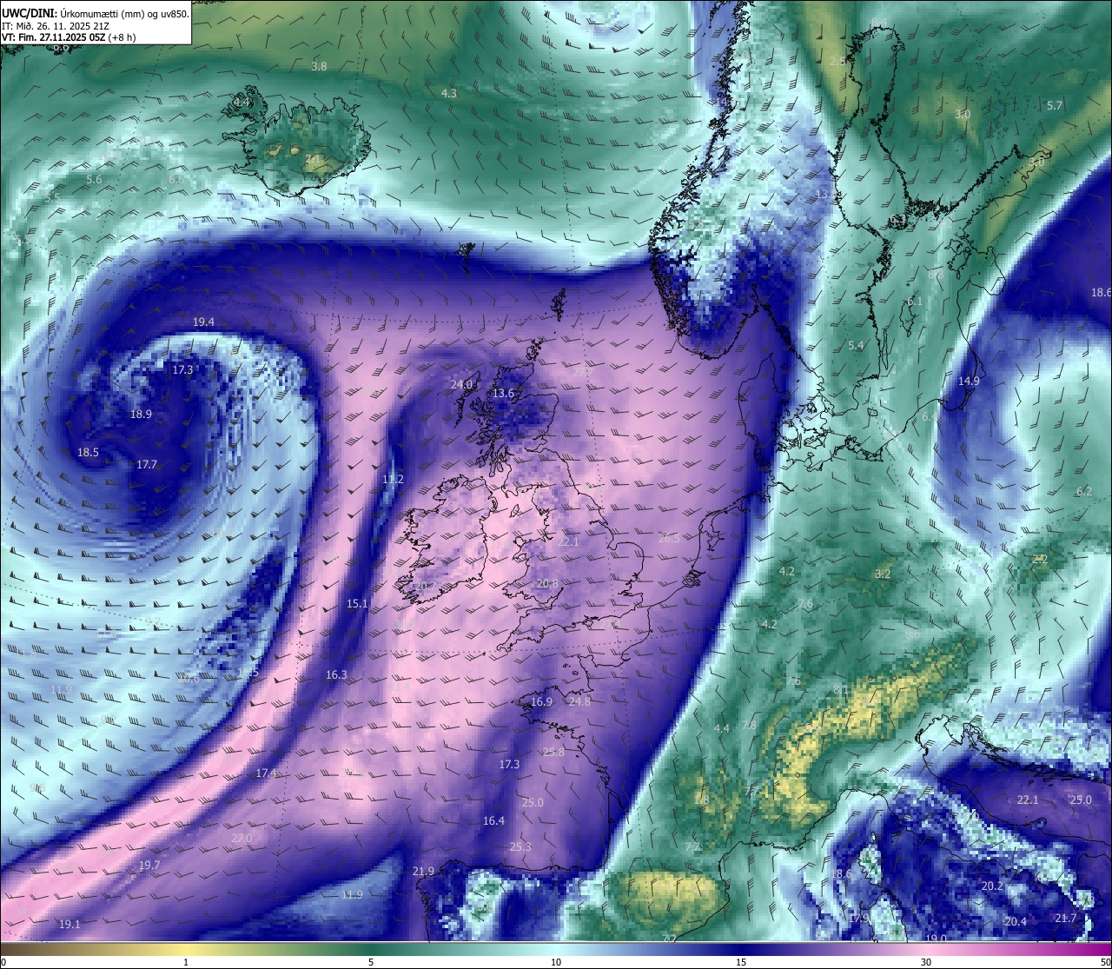Click the map value 19.7
The image size is (1112, 969).
[149, 865]
